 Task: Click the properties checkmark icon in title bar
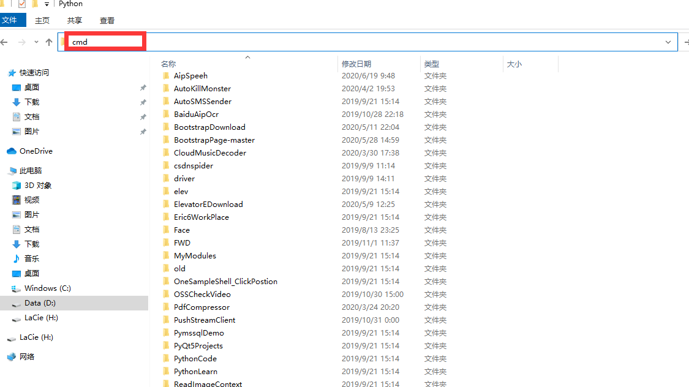pos(22,4)
